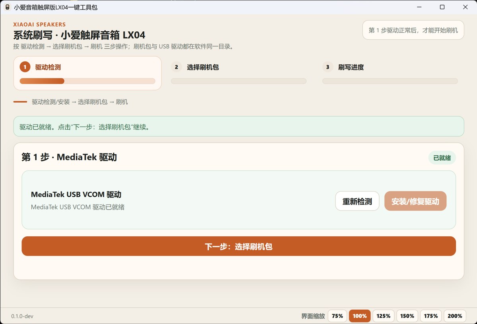The image size is (477, 324).
Task: Click version text 0.1.0-dev
Action: 22,316
